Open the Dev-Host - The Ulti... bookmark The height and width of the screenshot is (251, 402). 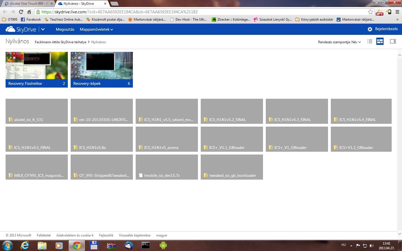click(188, 20)
